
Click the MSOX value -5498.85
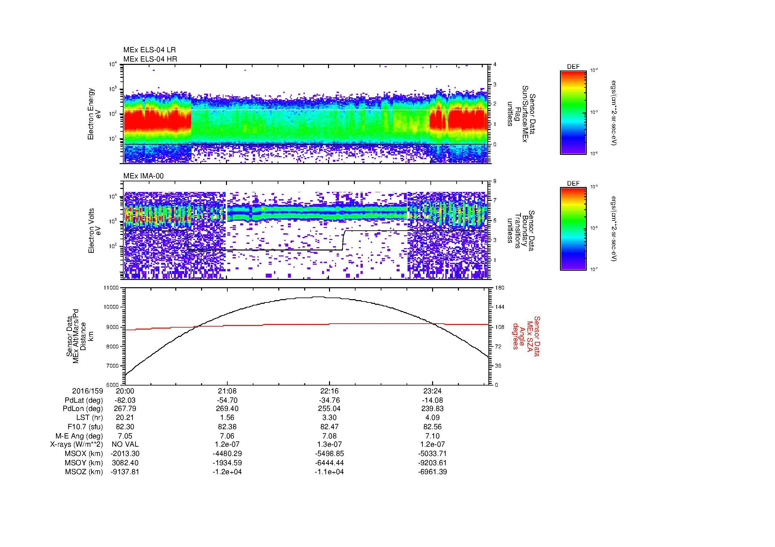330,454
